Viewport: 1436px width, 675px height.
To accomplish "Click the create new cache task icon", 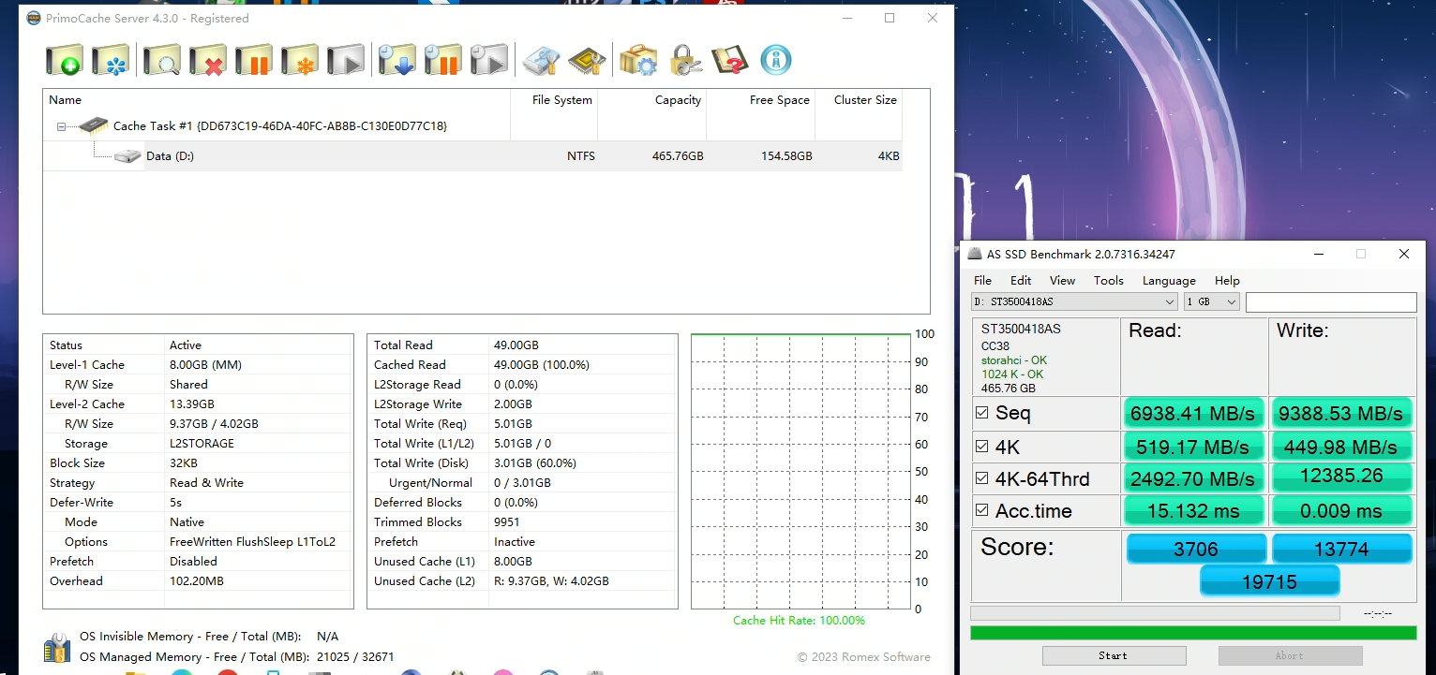I will [65, 61].
